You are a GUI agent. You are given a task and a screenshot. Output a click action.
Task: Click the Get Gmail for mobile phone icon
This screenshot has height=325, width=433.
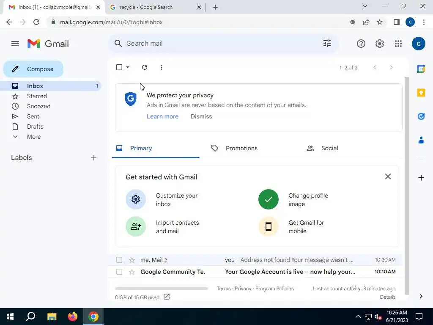tap(268, 227)
